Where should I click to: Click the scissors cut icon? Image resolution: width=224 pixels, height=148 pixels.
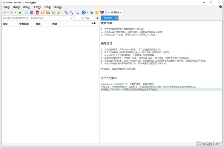tap(26, 13)
